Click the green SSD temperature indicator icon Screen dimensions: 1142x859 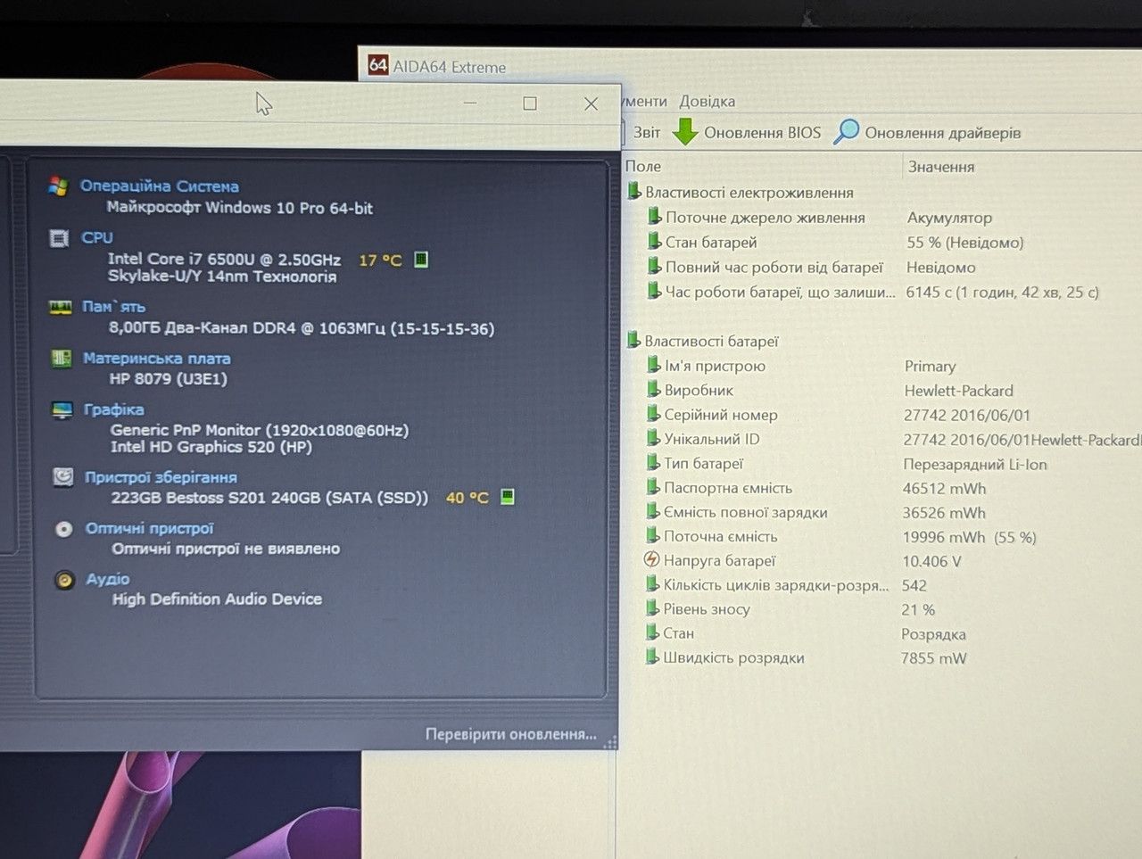(x=507, y=497)
